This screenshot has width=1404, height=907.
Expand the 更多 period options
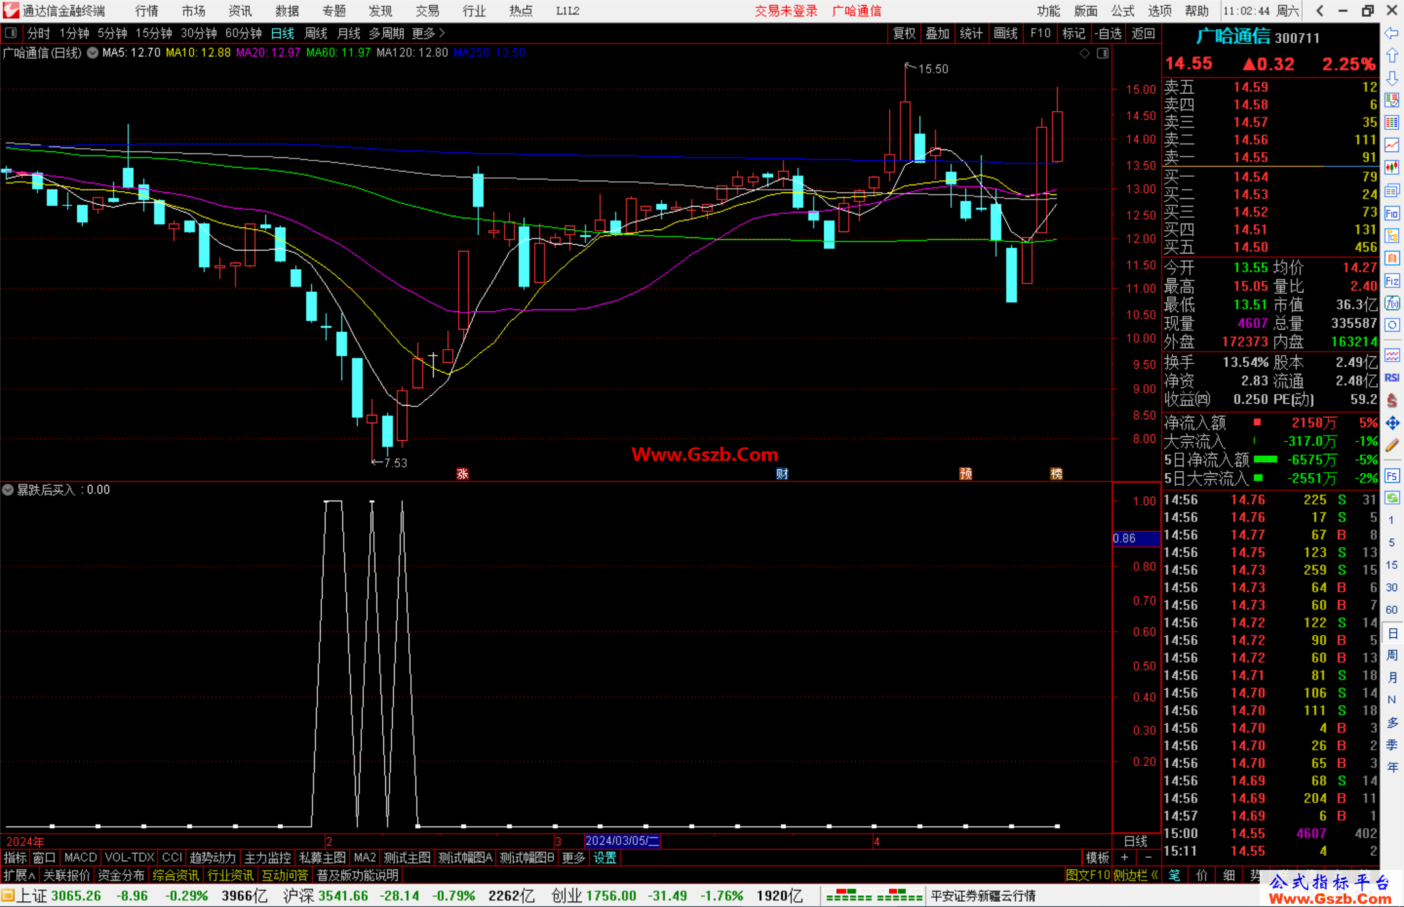point(428,33)
